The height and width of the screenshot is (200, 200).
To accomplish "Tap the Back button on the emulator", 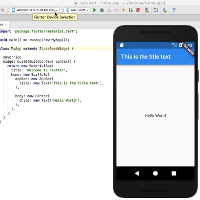I will (x=137, y=173).
